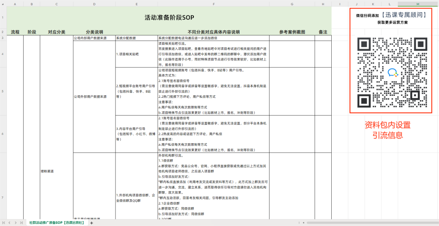Select column L header
439x226 pixels.
pyautogui.click(x=390, y=4)
